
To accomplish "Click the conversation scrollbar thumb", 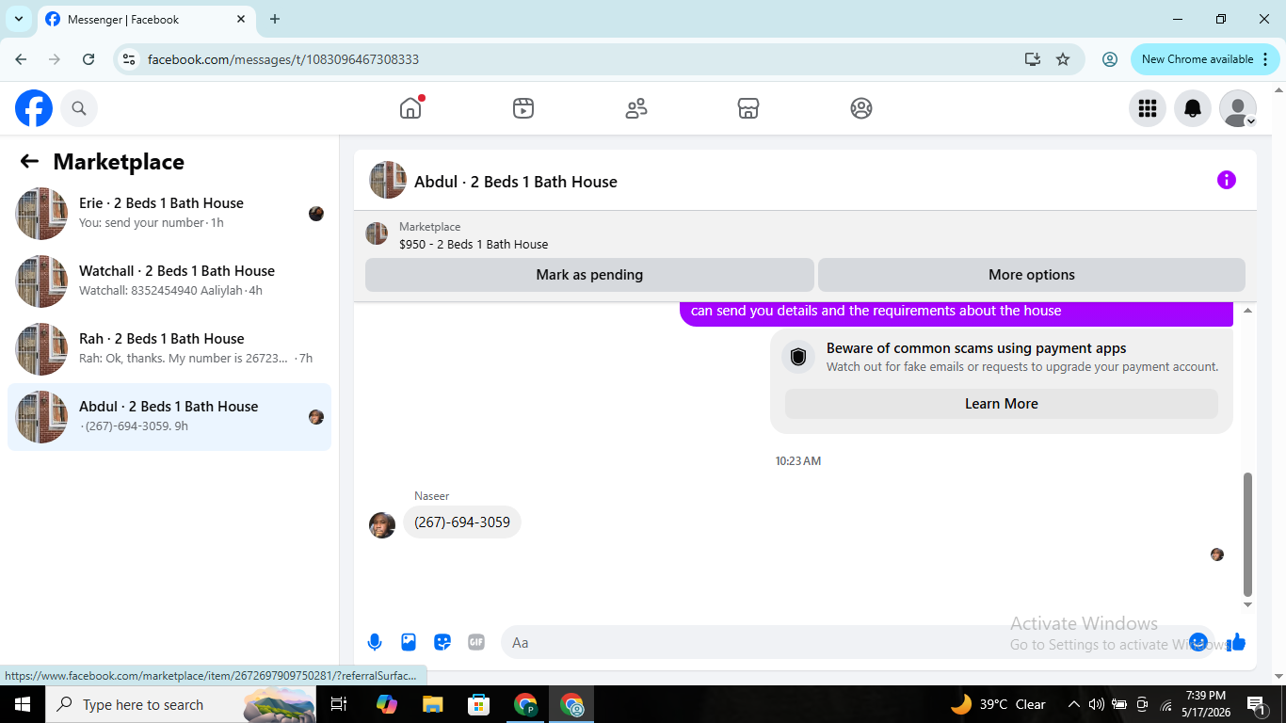I will click(1248, 535).
